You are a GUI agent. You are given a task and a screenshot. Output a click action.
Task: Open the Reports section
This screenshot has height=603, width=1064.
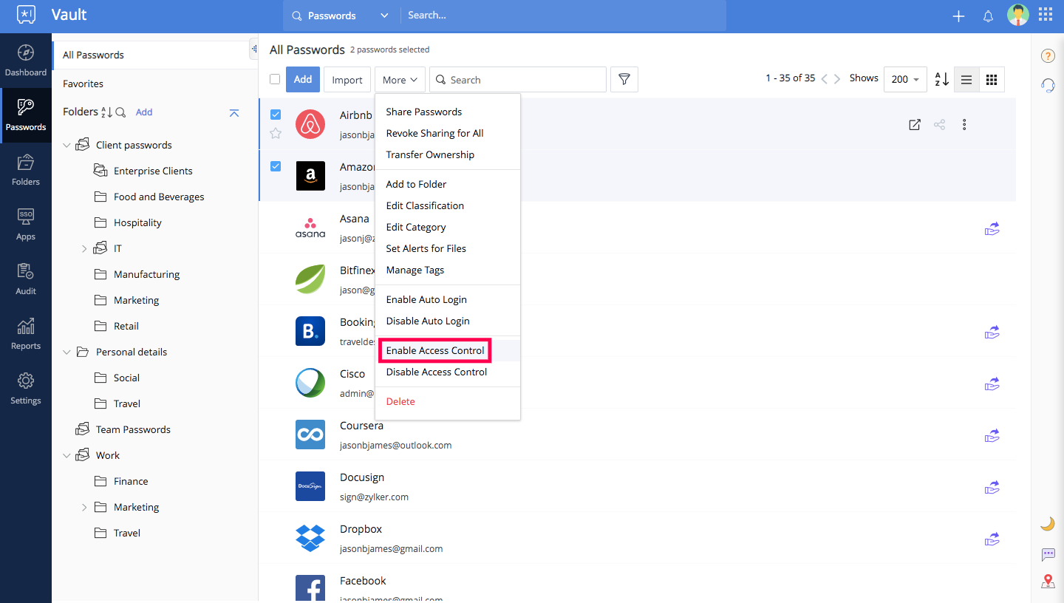click(x=26, y=334)
